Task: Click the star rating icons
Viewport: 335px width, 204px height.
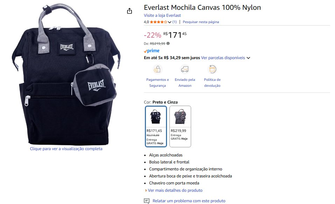Action: pos(159,22)
